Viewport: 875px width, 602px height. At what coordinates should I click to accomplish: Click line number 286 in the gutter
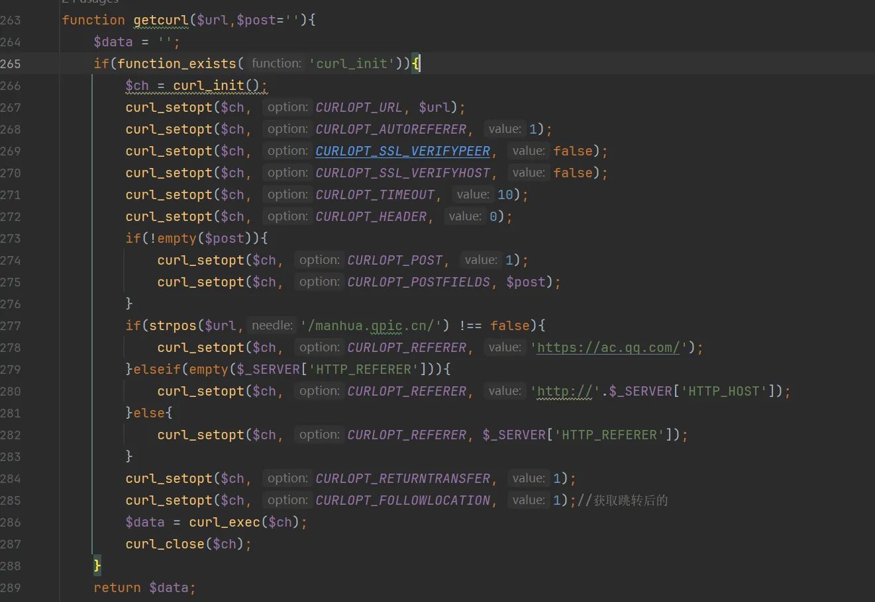tap(11, 522)
